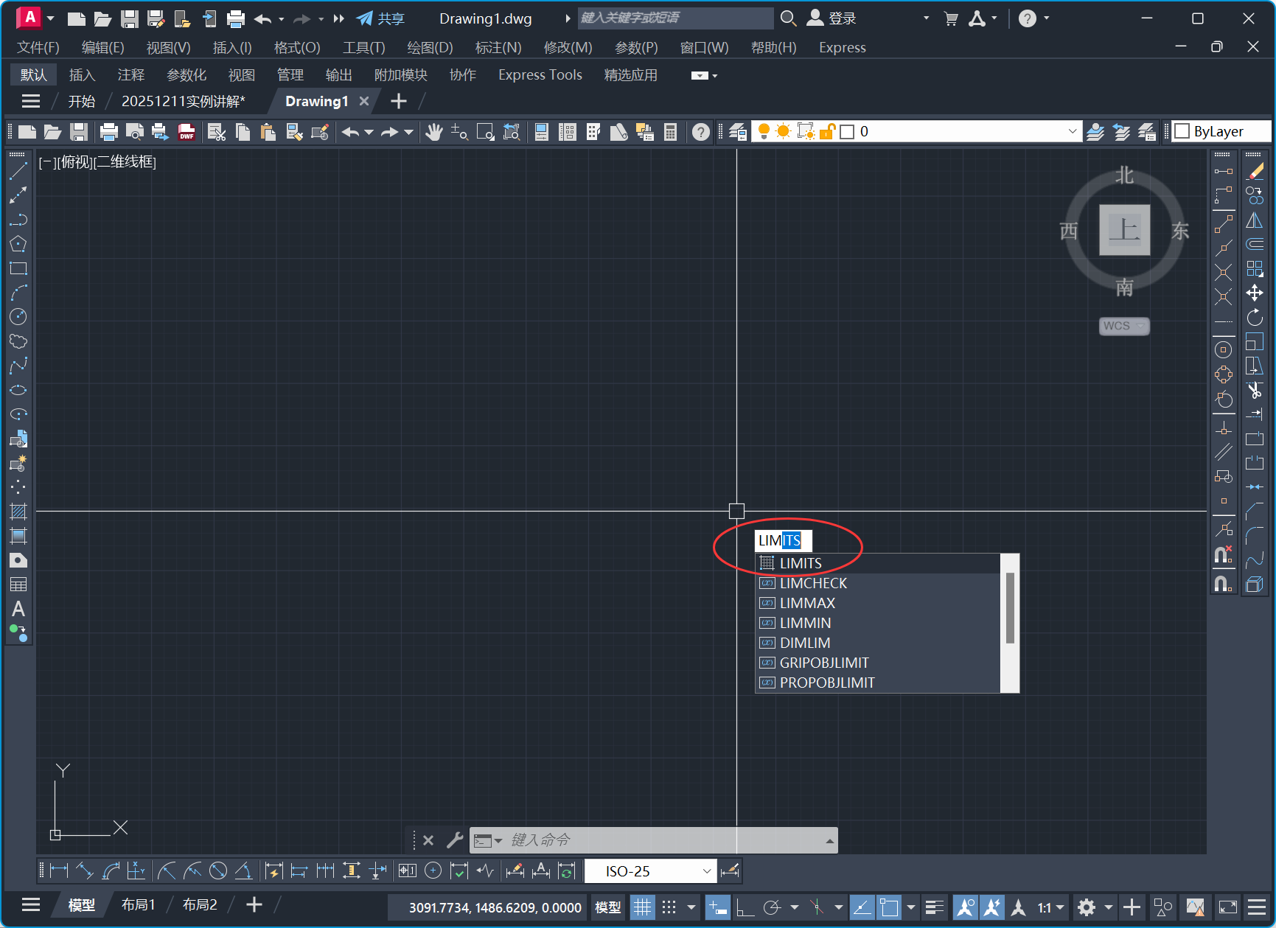Choose LIMCHECK from the autocomplete list

813,583
